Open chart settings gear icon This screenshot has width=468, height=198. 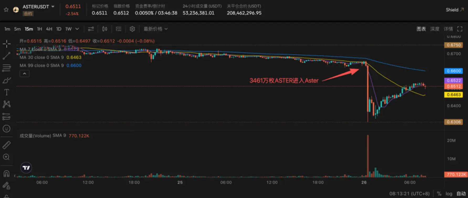[x=132, y=29]
